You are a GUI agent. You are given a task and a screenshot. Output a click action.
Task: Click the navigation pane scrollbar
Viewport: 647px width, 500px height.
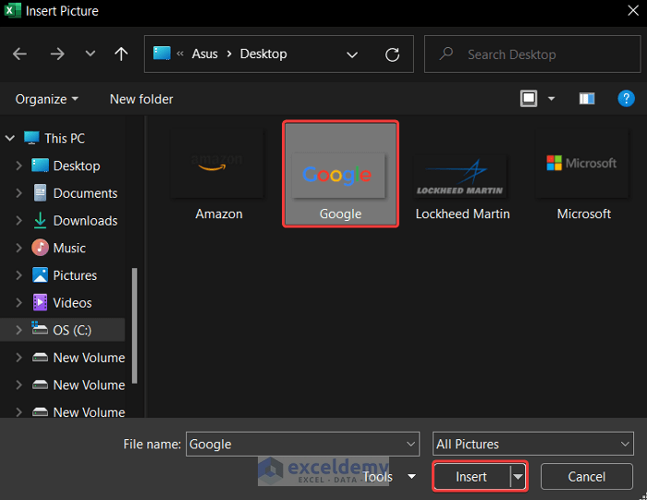(x=135, y=325)
